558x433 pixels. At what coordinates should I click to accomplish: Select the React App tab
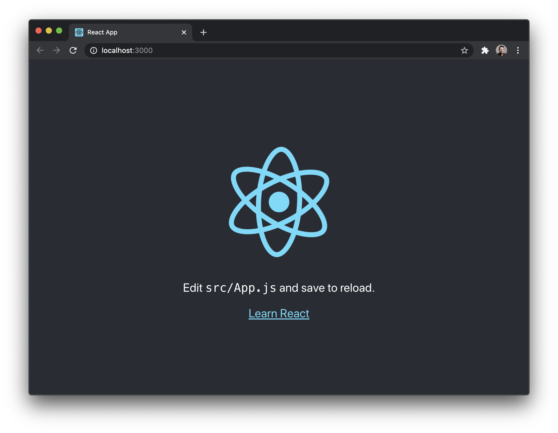pos(131,32)
